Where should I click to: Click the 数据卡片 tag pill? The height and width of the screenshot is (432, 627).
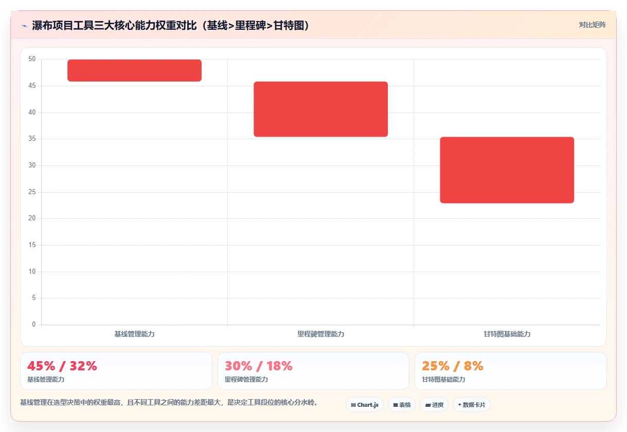coord(472,405)
